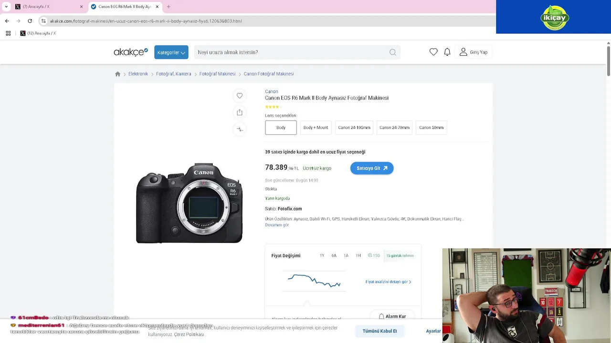Select Body + Mount lens option

316,128
